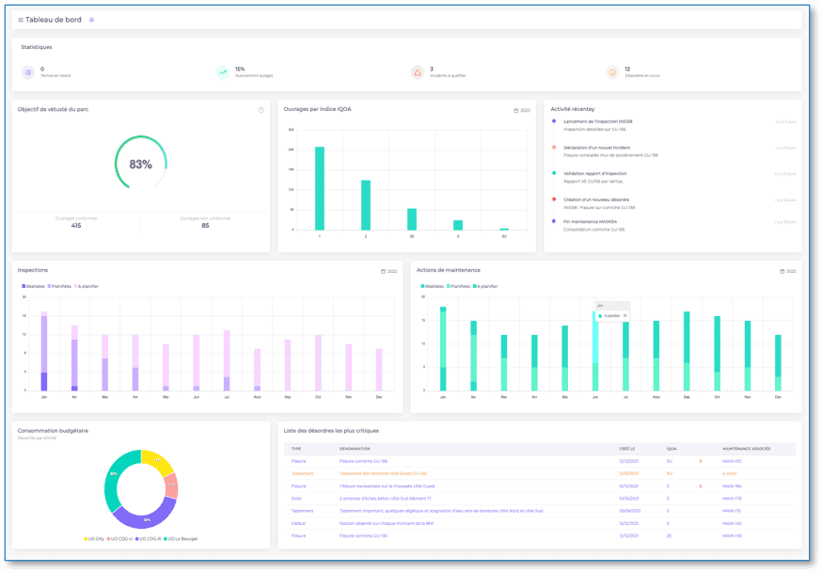Click the Avancement budget chart icon

[x=223, y=72]
